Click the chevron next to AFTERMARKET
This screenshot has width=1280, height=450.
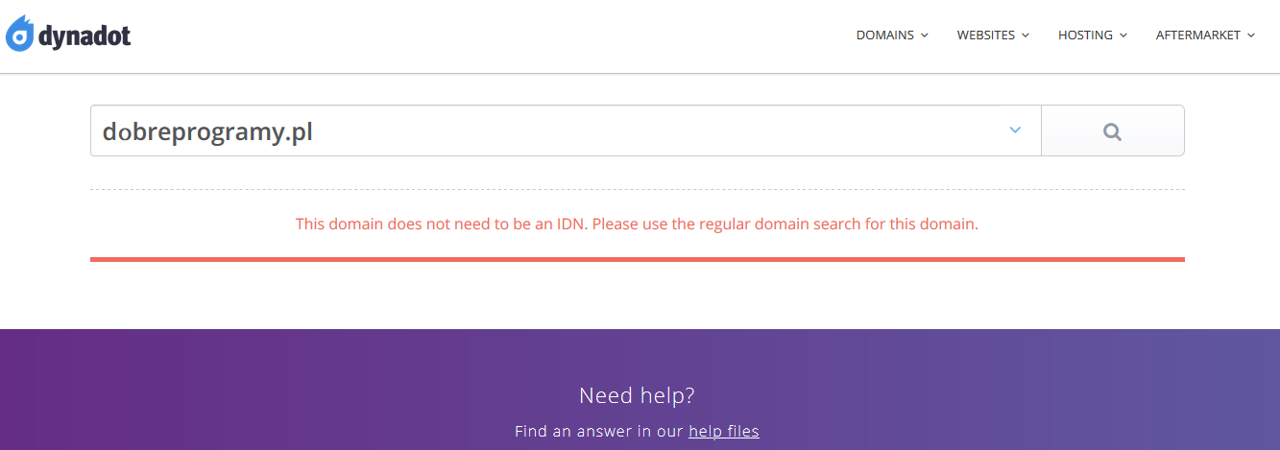tap(1251, 36)
